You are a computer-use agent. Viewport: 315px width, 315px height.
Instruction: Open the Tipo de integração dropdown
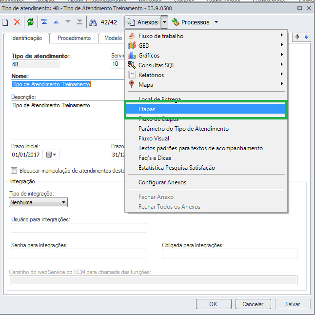coord(38,202)
